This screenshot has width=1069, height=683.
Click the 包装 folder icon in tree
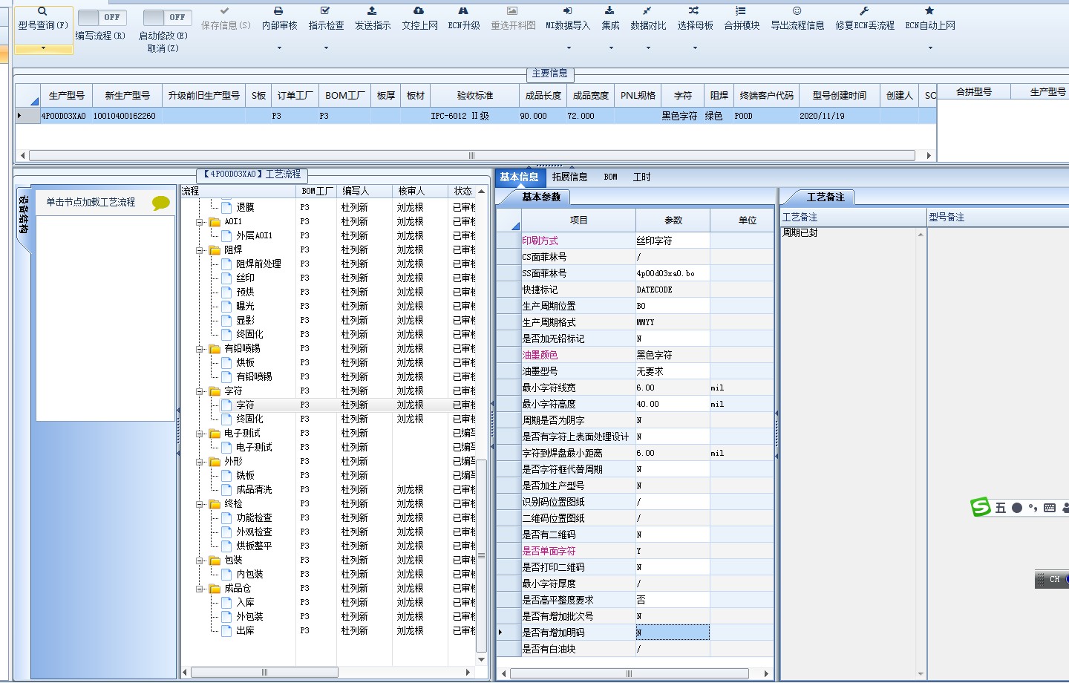click(x=215, y=561)
